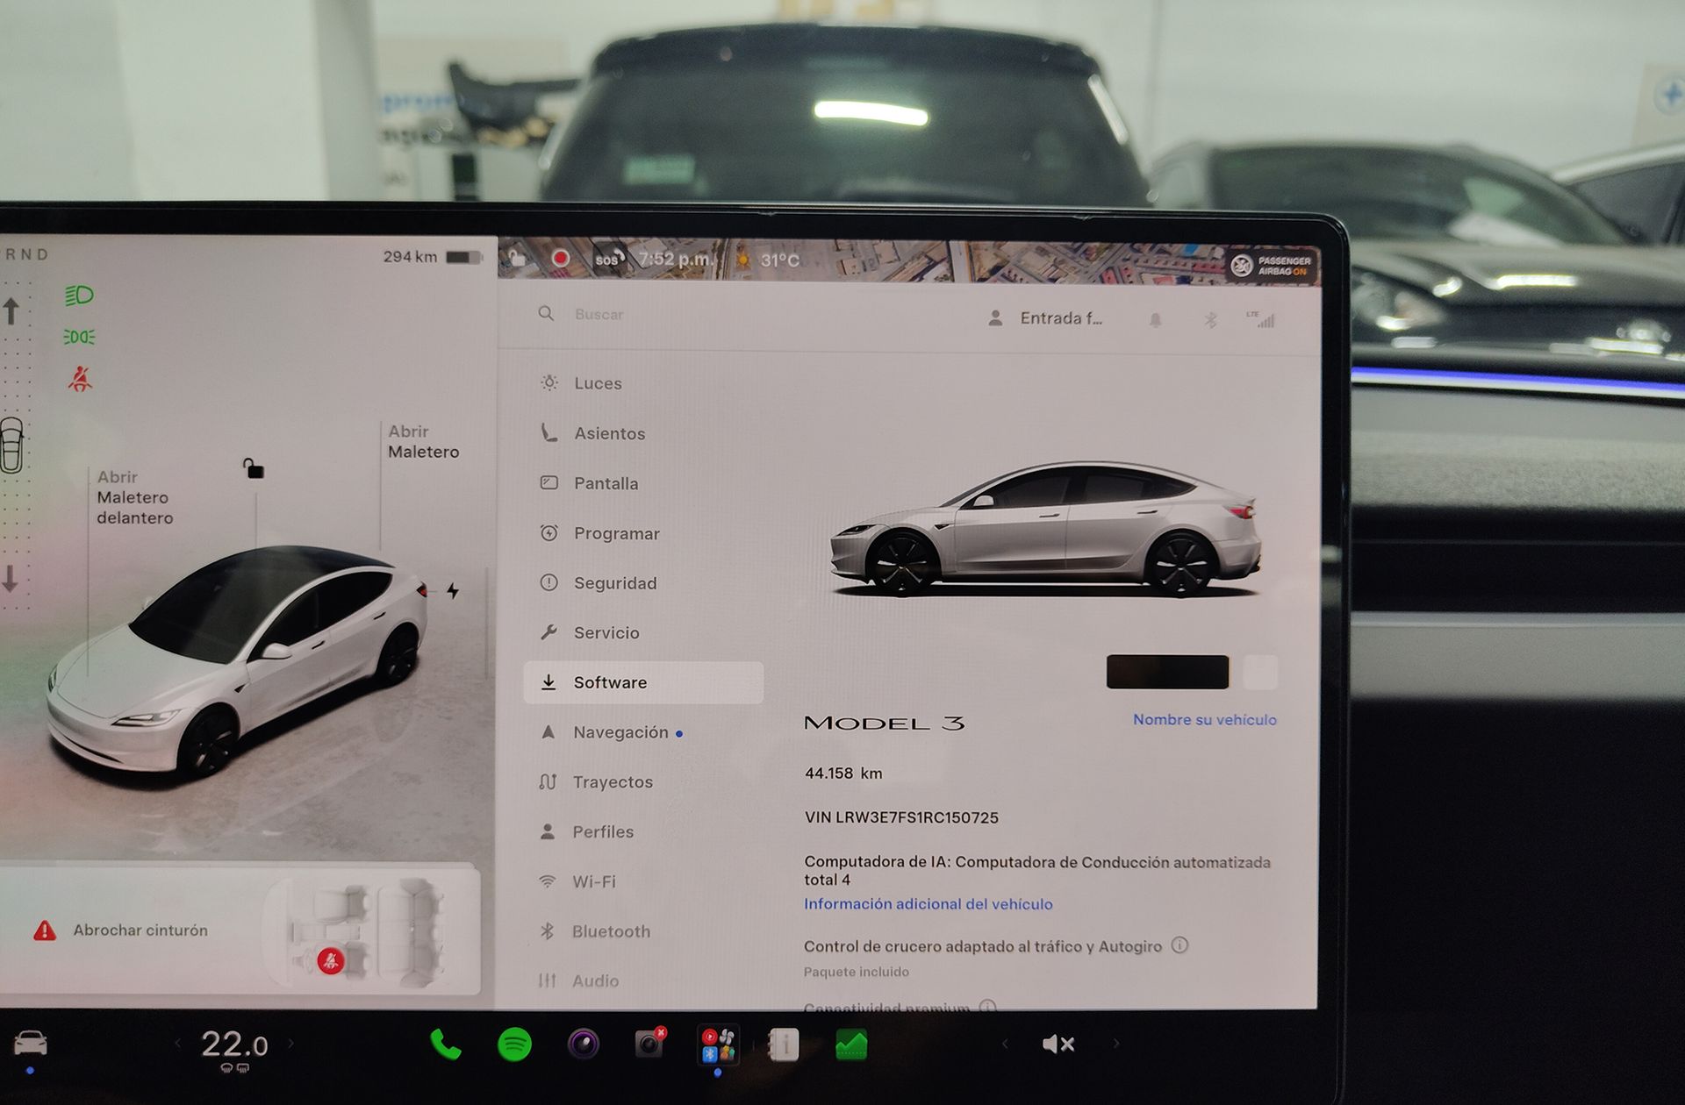Tap the red seatbelt warning indicator

point(80,379)
